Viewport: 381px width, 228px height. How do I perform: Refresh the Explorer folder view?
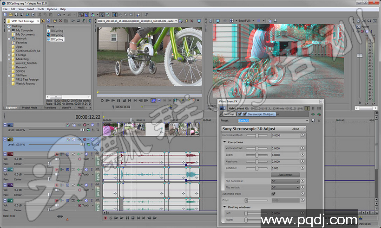(x=48, y=21)
